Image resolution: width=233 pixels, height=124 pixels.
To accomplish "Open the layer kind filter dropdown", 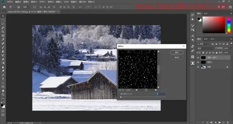I will point(203,44).
